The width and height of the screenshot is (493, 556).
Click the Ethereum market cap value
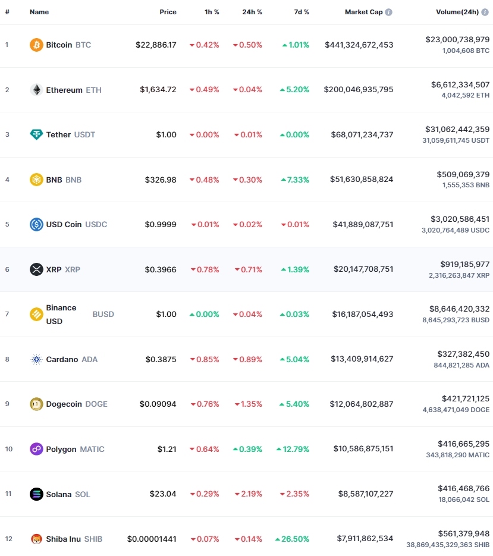click(x=359, y=90)
